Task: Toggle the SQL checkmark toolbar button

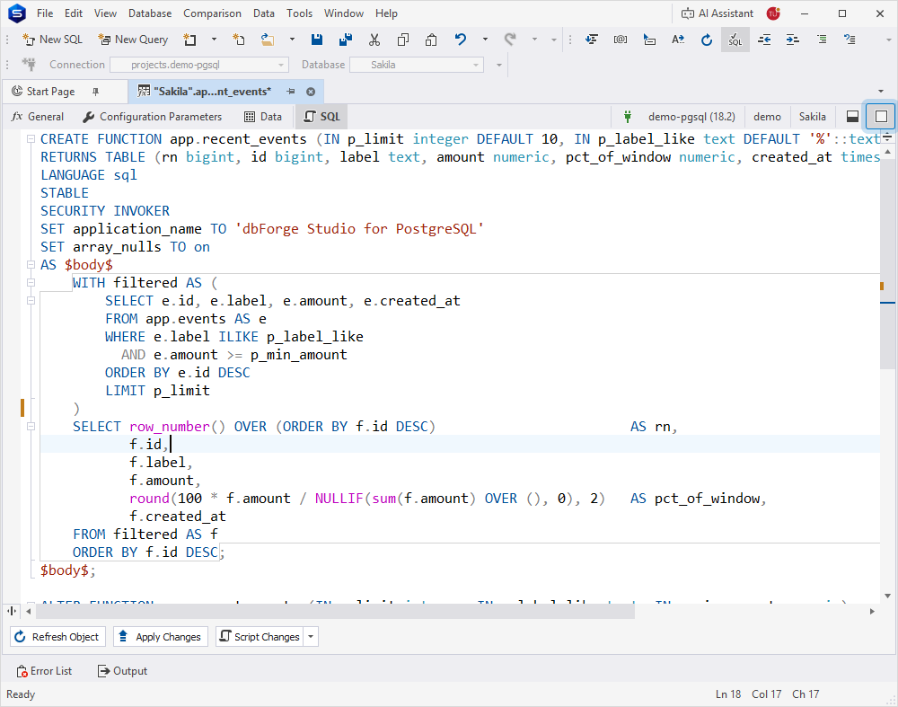Action: 735,40
